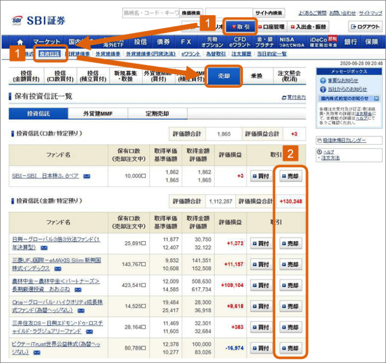The height and width of the screenshot is (363, 386).
Task: Click the eワラント sub-navigation link
Action: click(191, 54)
